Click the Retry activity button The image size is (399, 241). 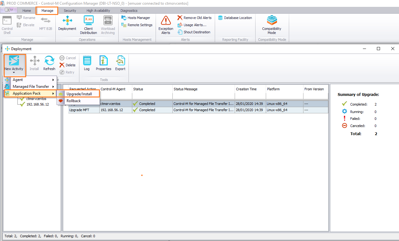(67, 72)
